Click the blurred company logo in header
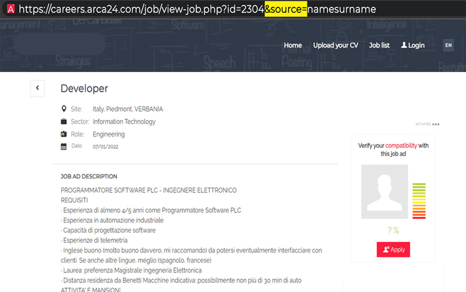466x292 pixels. click(x=59, y=43)
